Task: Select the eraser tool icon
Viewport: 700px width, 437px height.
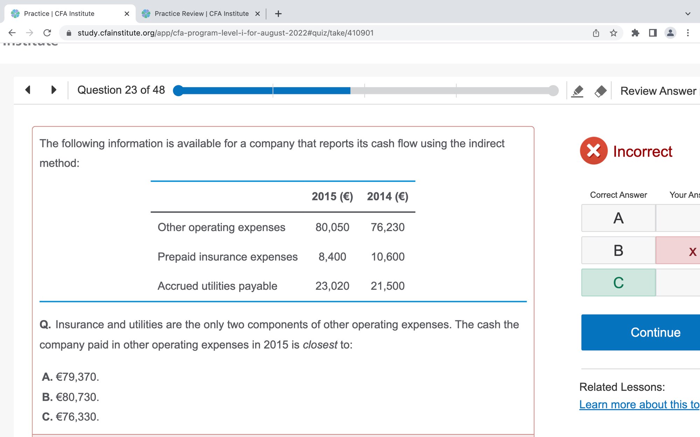Action: [x=601, y=91]
